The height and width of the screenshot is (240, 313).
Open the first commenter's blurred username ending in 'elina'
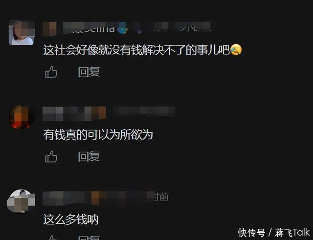(x=89, y=29)
